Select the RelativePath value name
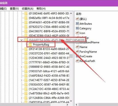Viewport: 118px width, 106px height. pyautogui.click(x=87, y=61)
